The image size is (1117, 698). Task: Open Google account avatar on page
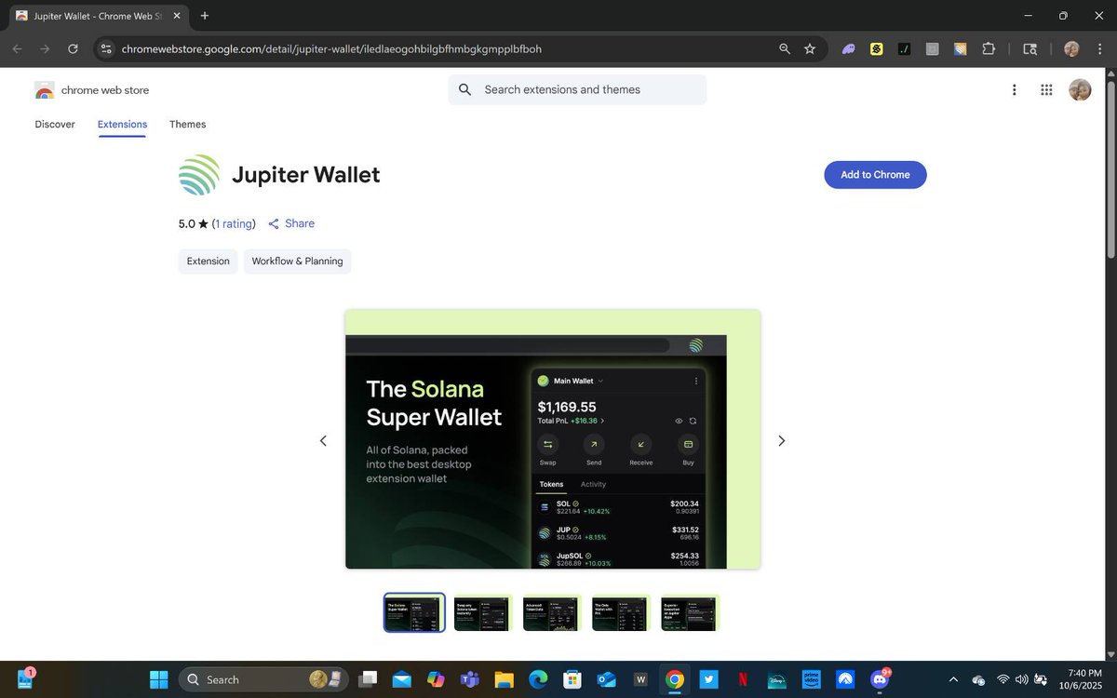coord(1080,89)
